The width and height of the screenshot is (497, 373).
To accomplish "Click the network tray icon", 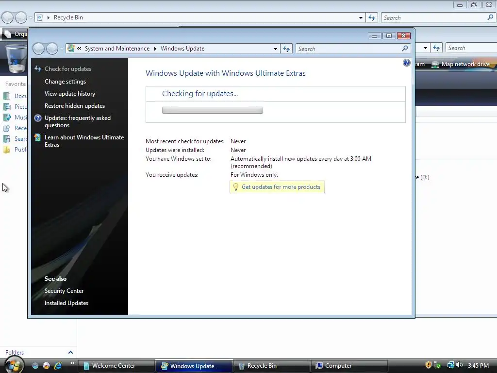I will point(450,365).
